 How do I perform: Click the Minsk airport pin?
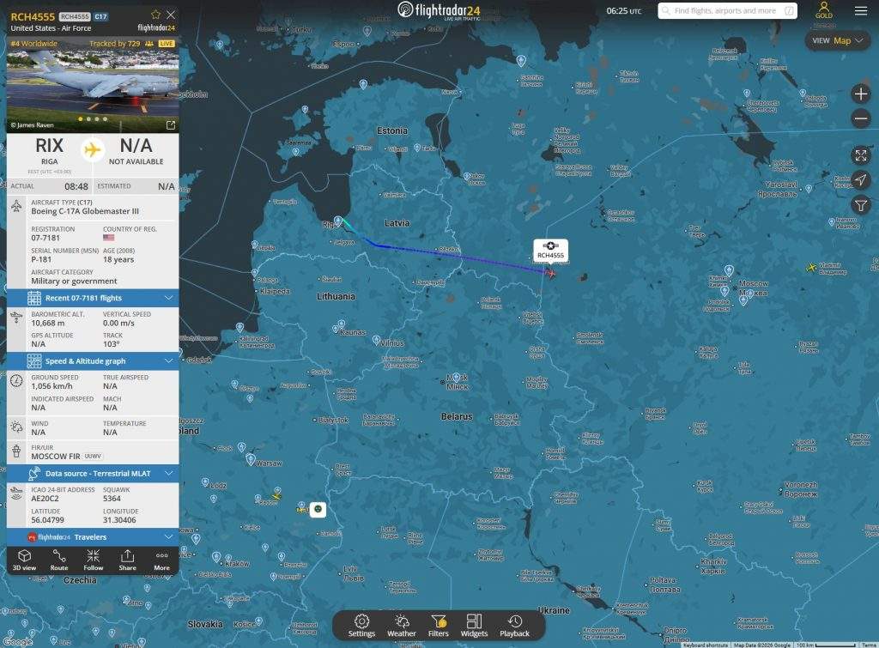pyautogui.click(x=457, y=378)
